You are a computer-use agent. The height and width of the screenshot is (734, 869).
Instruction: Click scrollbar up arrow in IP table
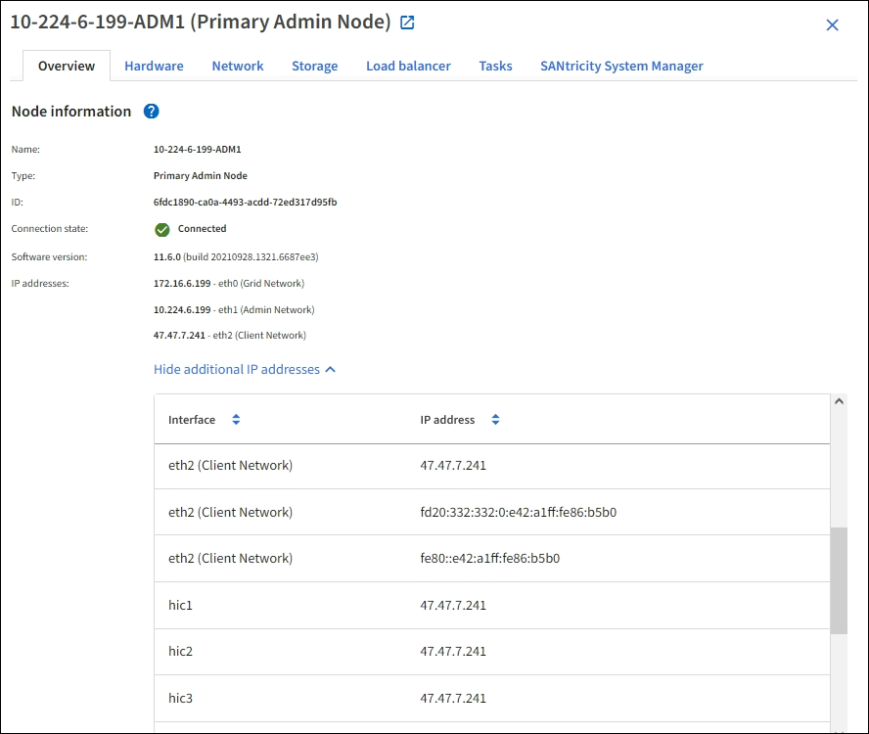839,401
